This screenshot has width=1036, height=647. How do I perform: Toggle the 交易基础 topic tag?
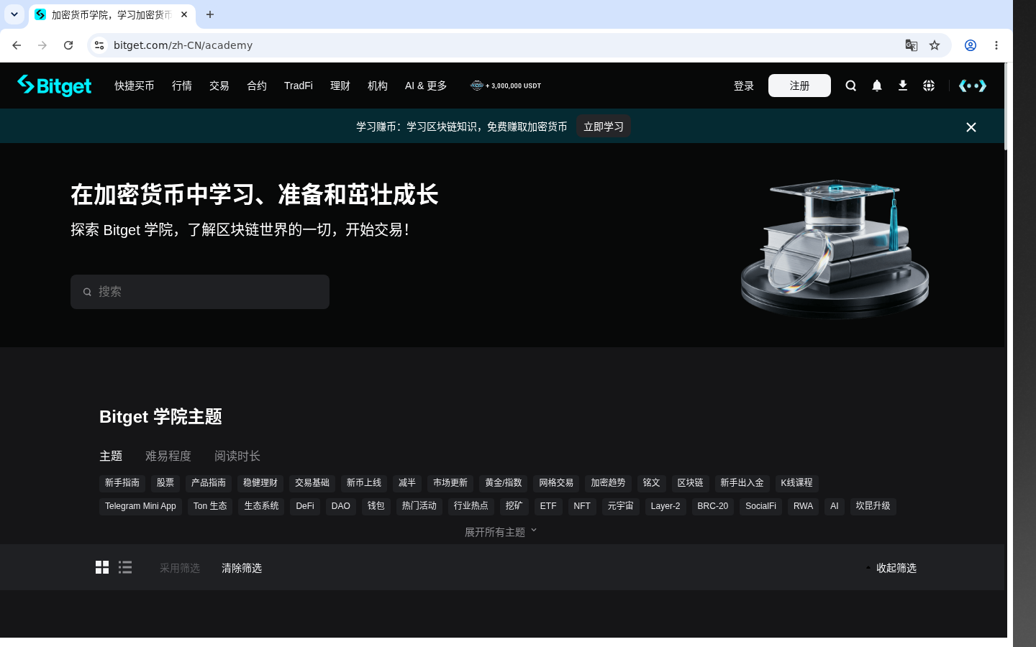pyautogui.click(x=312, y=483)
